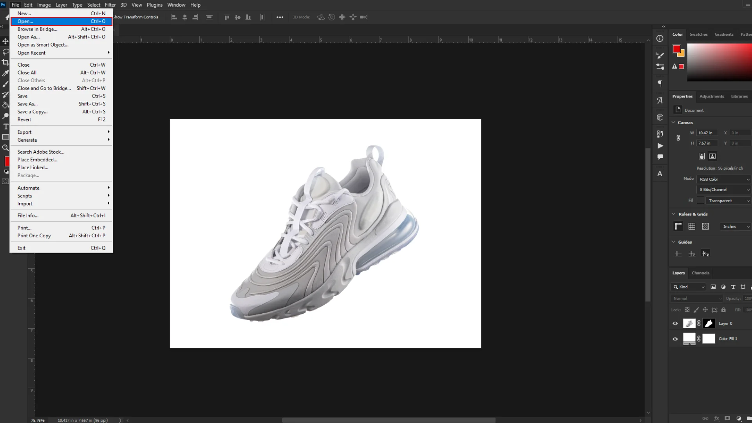Click align top edges icon in options bar
Screen dimensions: 752x423
(227, 17)
